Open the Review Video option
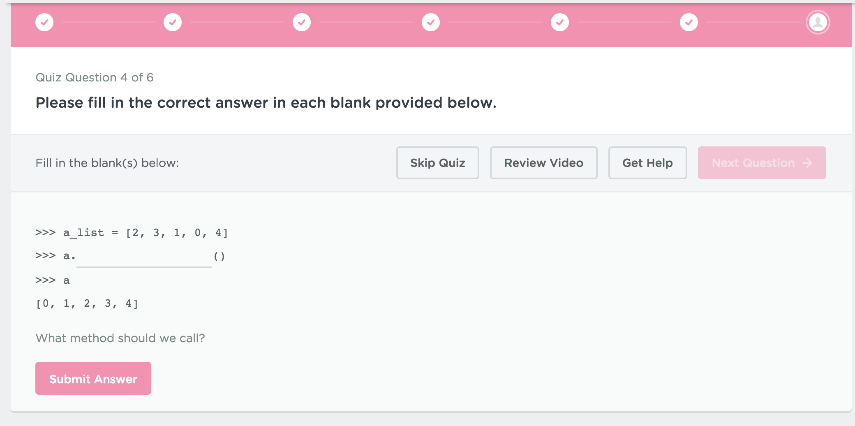Screen dimensions: 855x426 pyautogui.click(x=543, y=163)
